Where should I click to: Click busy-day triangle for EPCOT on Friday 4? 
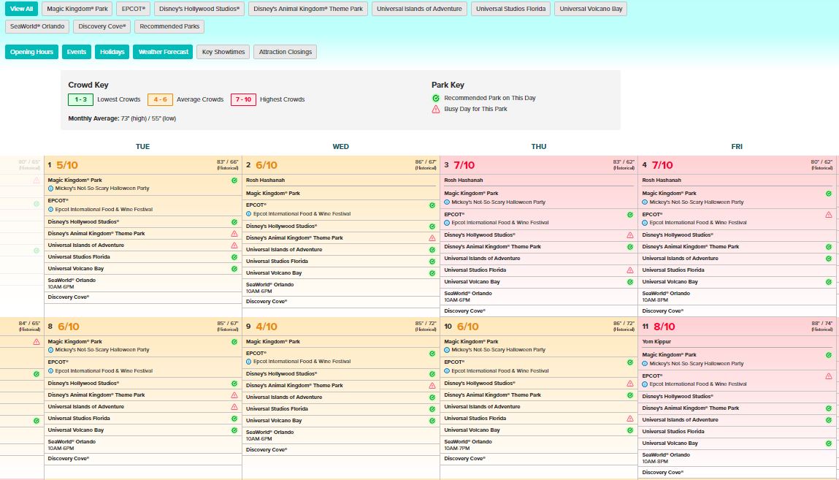click(829, 215)
